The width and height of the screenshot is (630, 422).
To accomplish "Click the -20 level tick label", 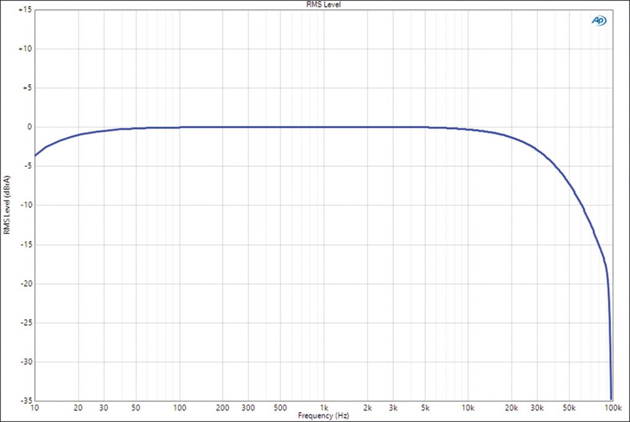I will [x=26, y=283].
